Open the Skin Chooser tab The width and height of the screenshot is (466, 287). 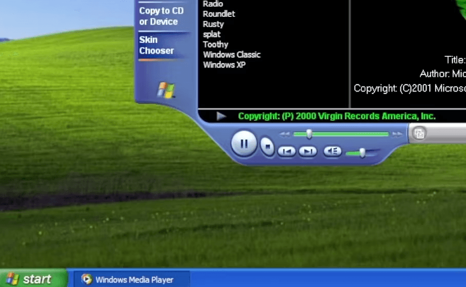point(156,45)
